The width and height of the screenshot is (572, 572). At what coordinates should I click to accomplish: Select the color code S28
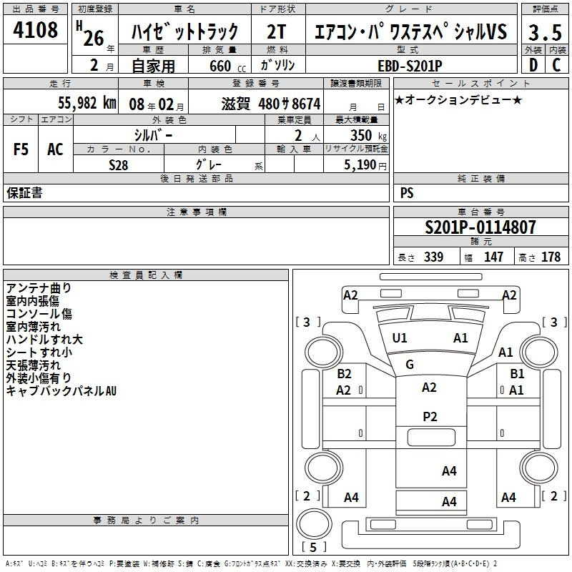(x=119, y=164)
